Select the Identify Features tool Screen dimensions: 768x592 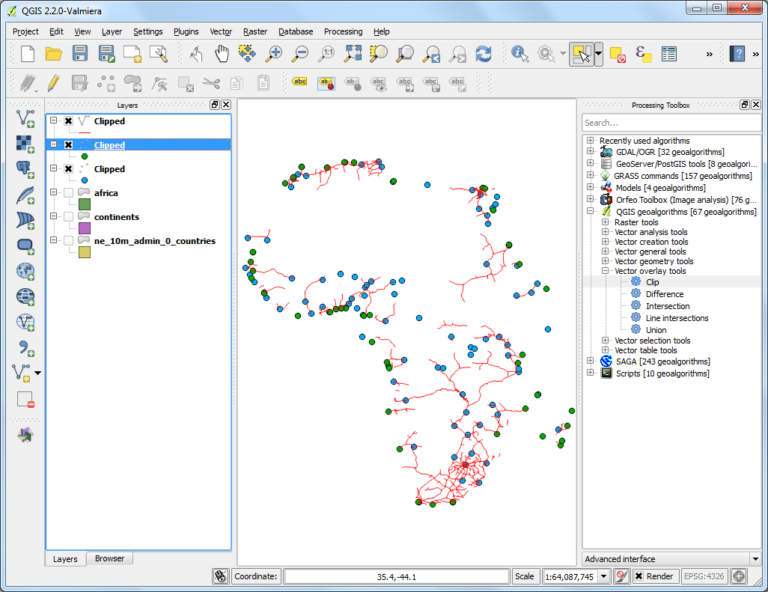(x=519, y=53)
